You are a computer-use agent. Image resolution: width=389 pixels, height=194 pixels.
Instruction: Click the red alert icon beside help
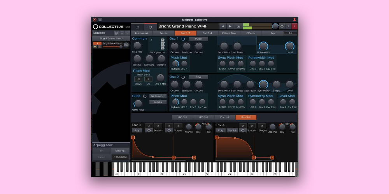click(x=294, y=26)
